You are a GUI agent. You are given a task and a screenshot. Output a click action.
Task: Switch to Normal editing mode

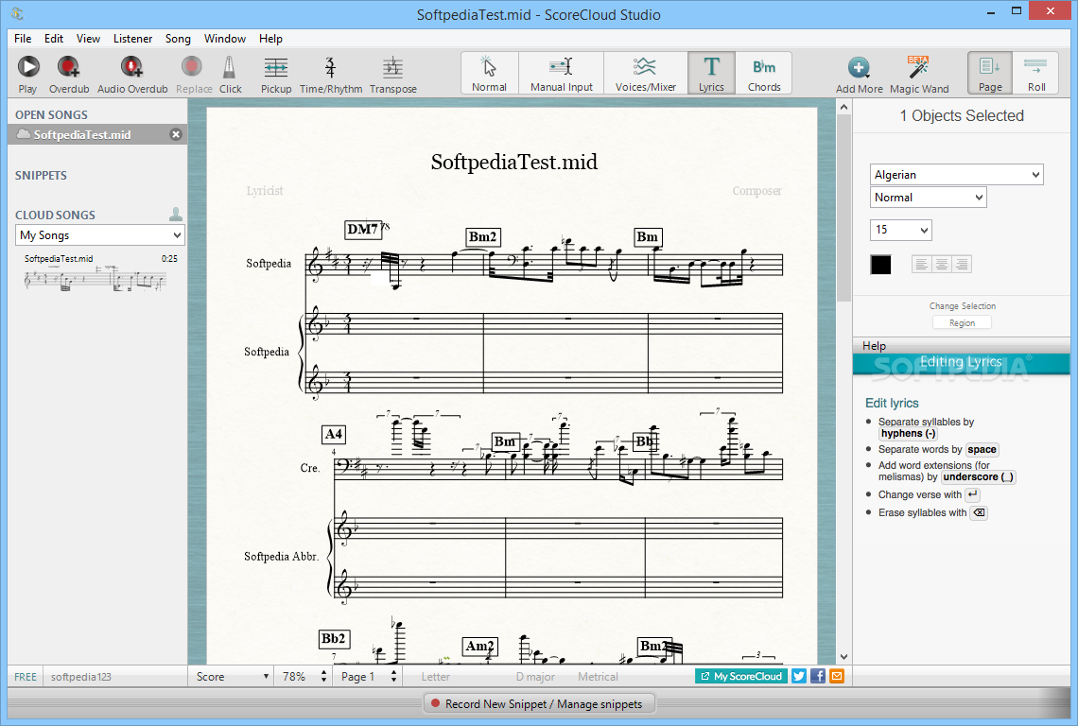489,73
